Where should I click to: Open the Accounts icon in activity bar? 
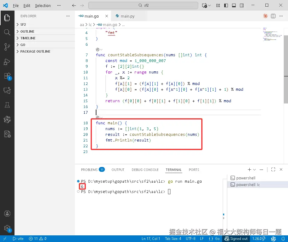7,214
